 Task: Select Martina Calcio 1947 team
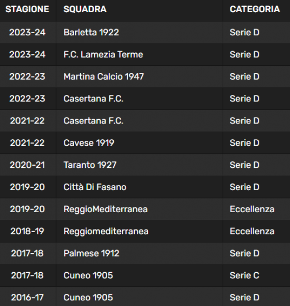coord(104,76)
